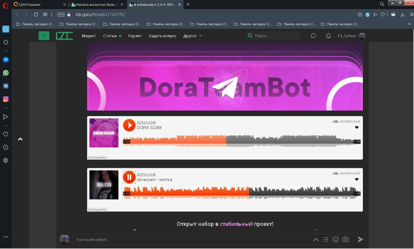Open Instagram in the Opera sidebar

pyautogui.click(x=5, y=99)
